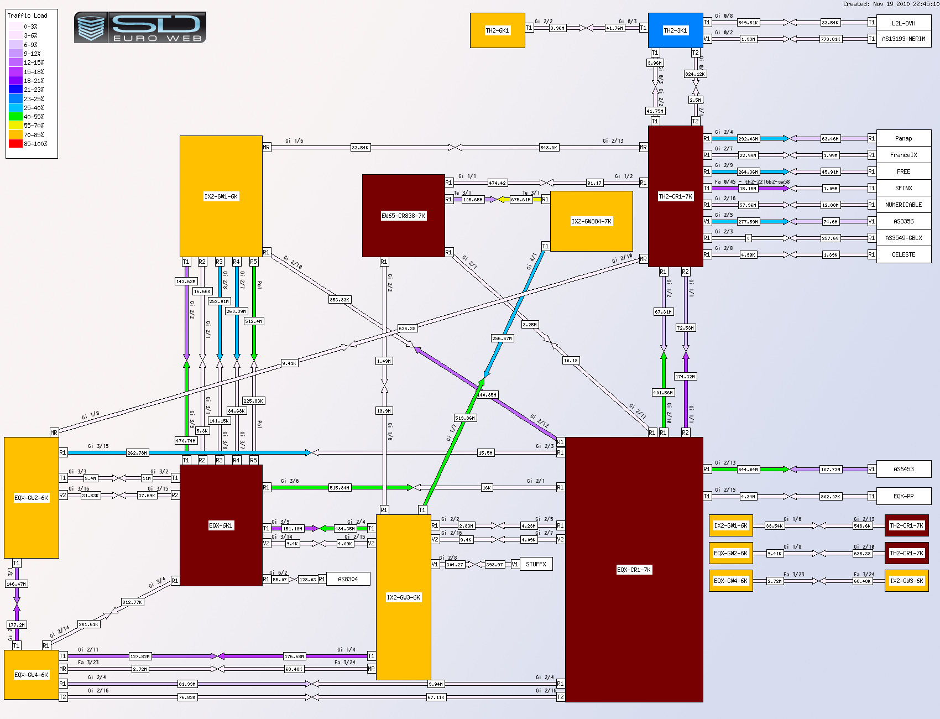
Task: Open the large TH2-CR1-7K node
Action: tap(675, 196)
